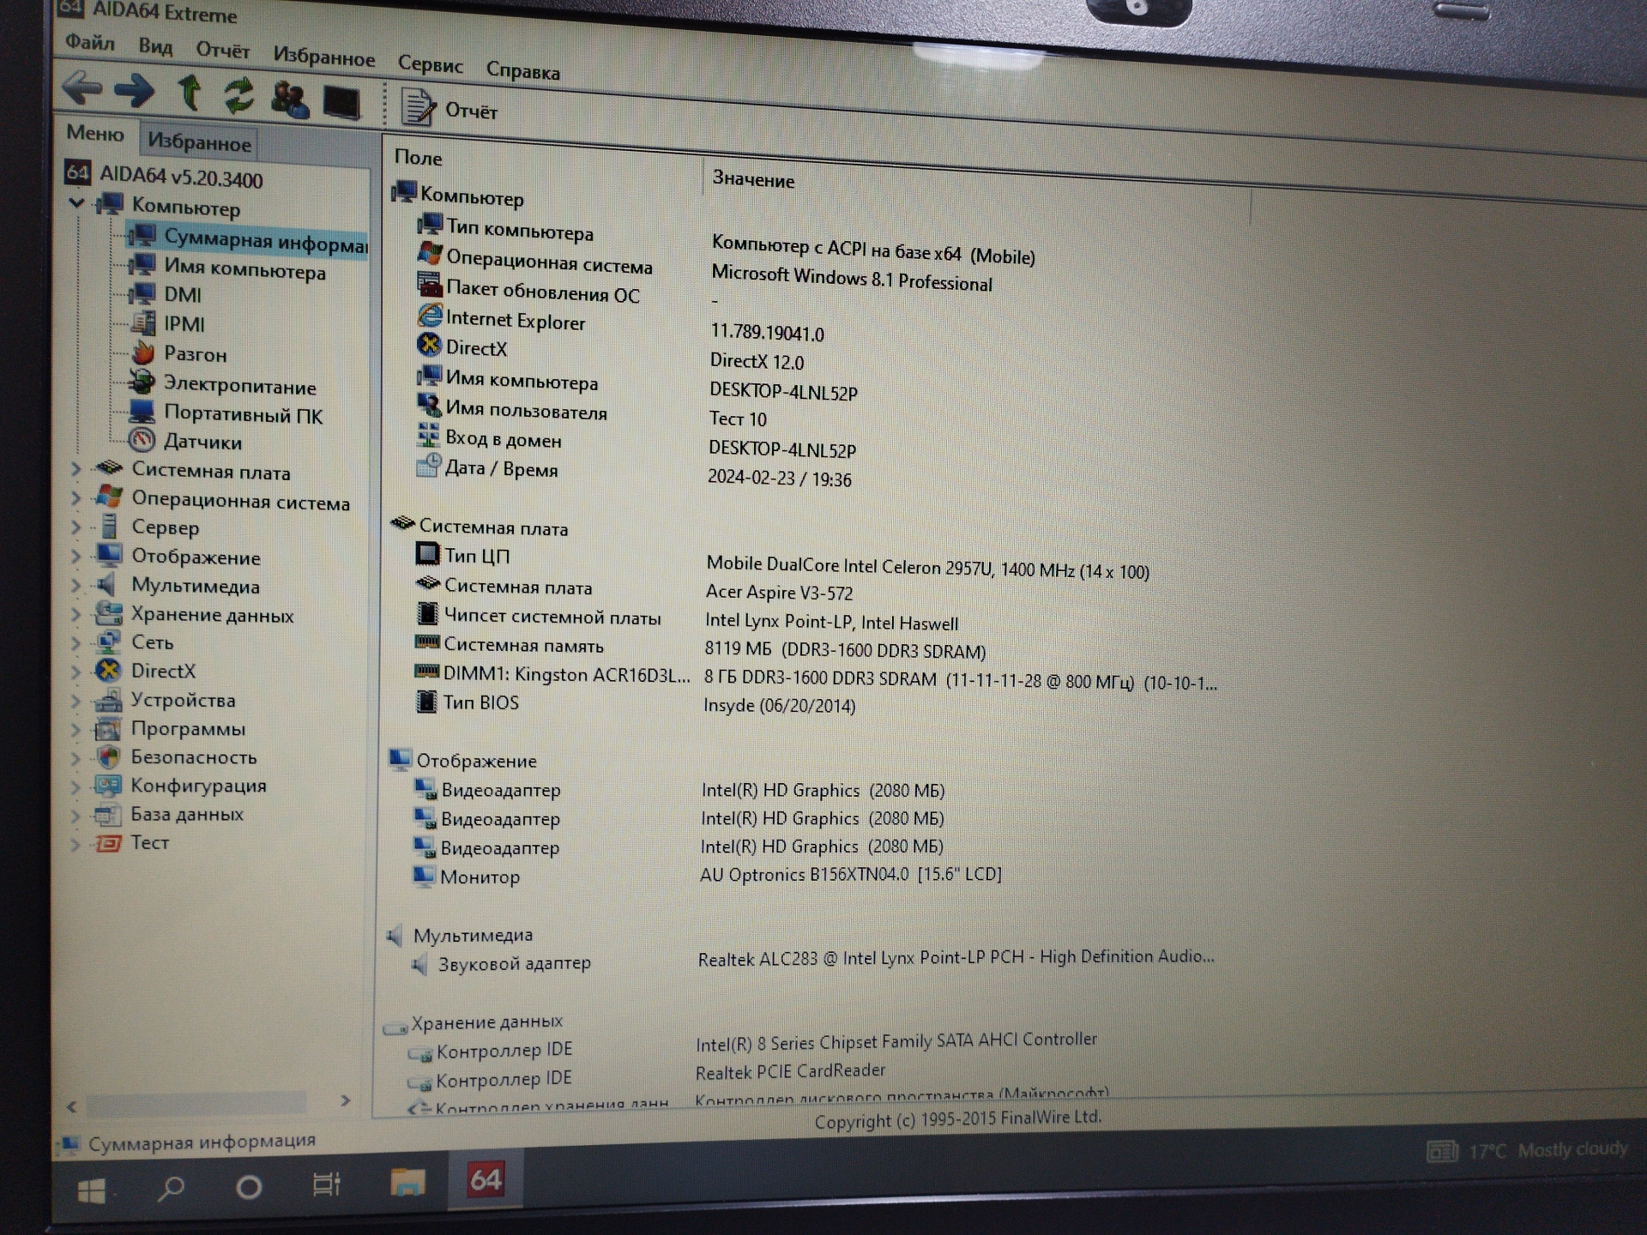Click the Безопасность shield icon

pos(108,757)
